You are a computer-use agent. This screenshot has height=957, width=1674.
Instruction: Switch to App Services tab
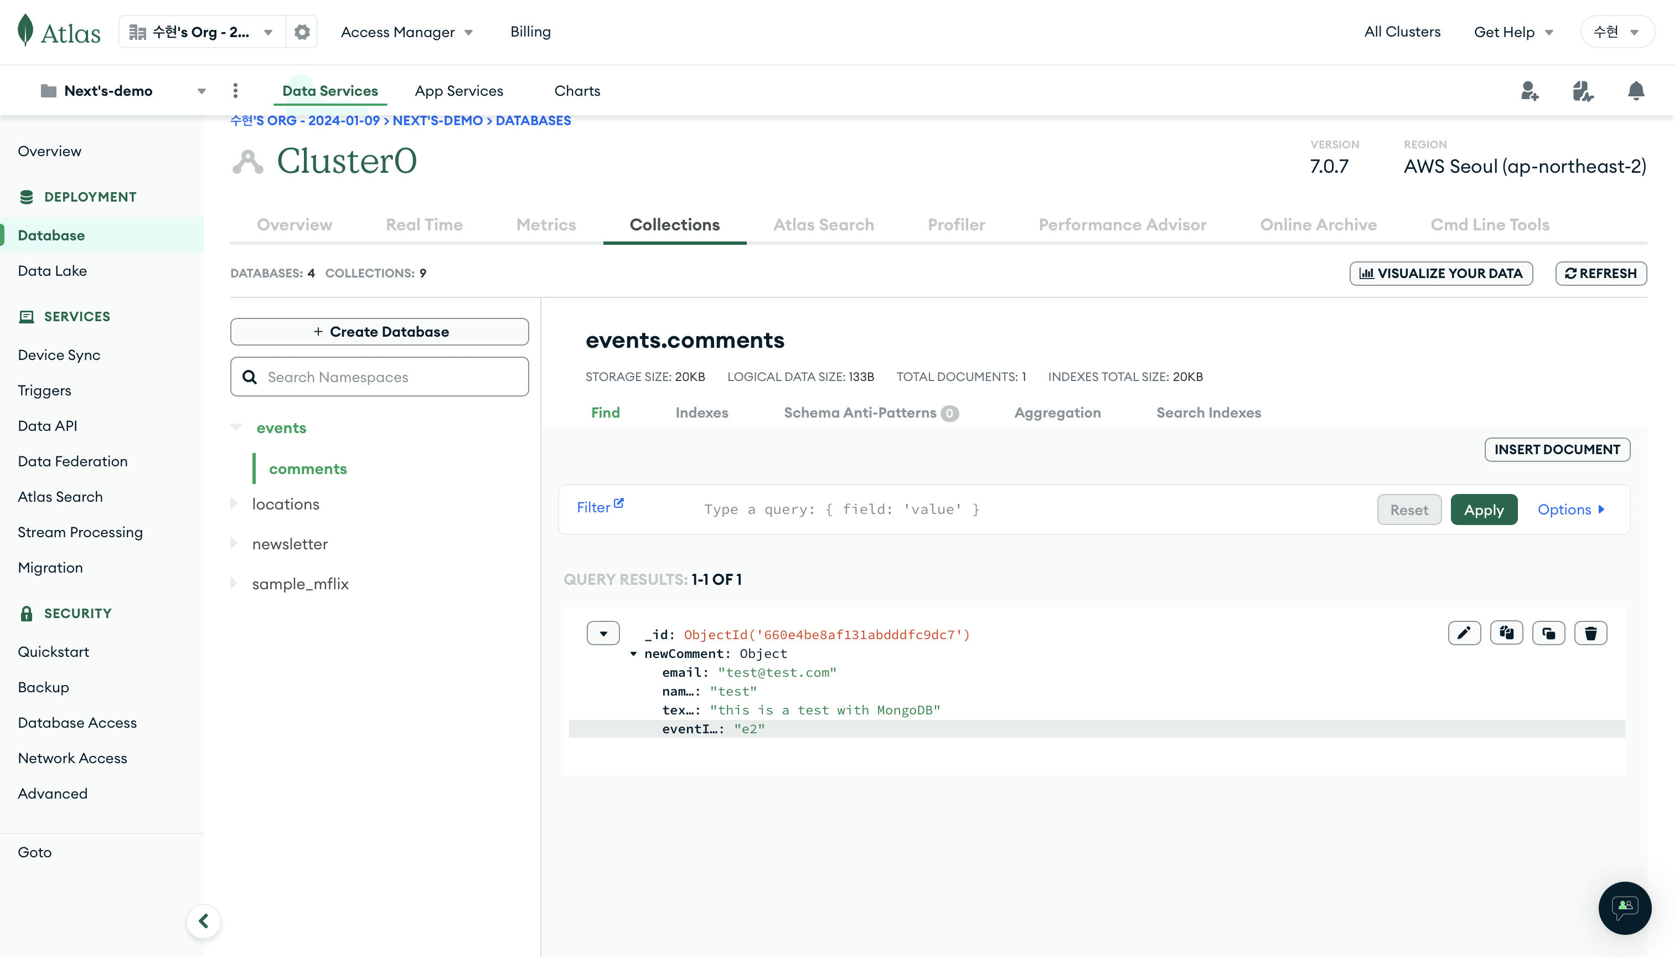[458, 91]
